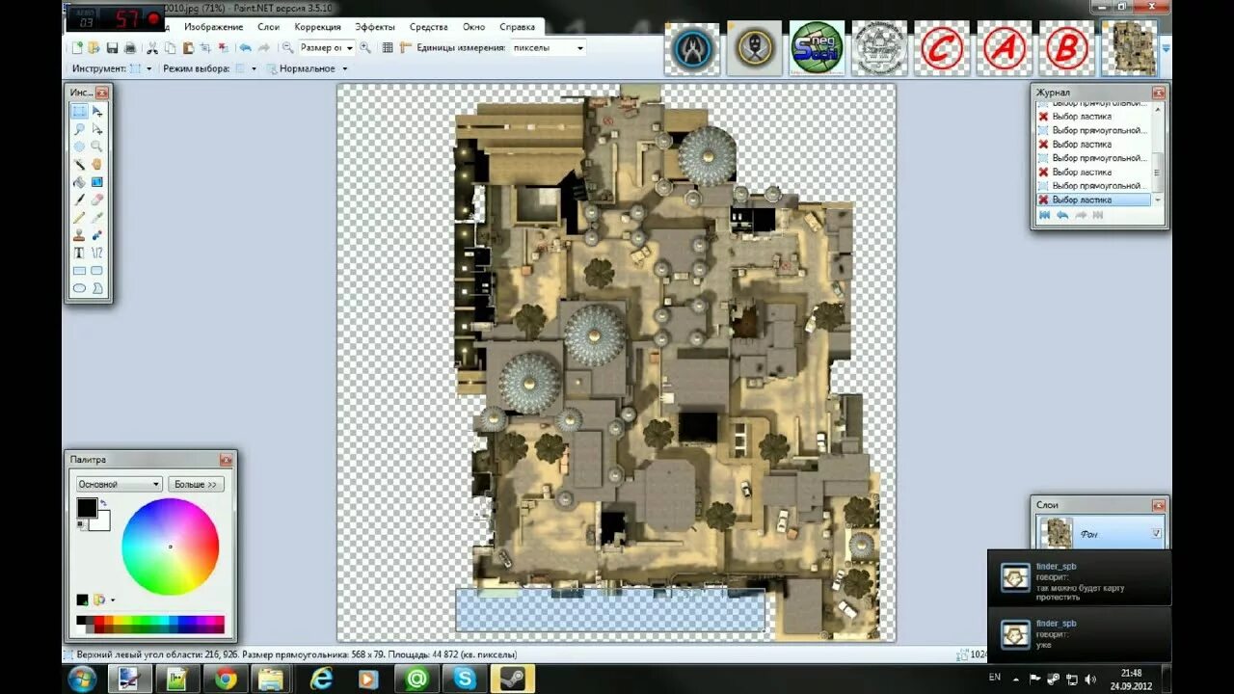1234x694 pixels.
Task: Click the Cut scissors icon
Action: pyautogui.click(x=152, y=47)
